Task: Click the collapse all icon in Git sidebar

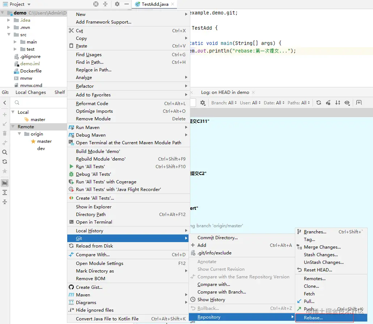Action: coord(5,202)
